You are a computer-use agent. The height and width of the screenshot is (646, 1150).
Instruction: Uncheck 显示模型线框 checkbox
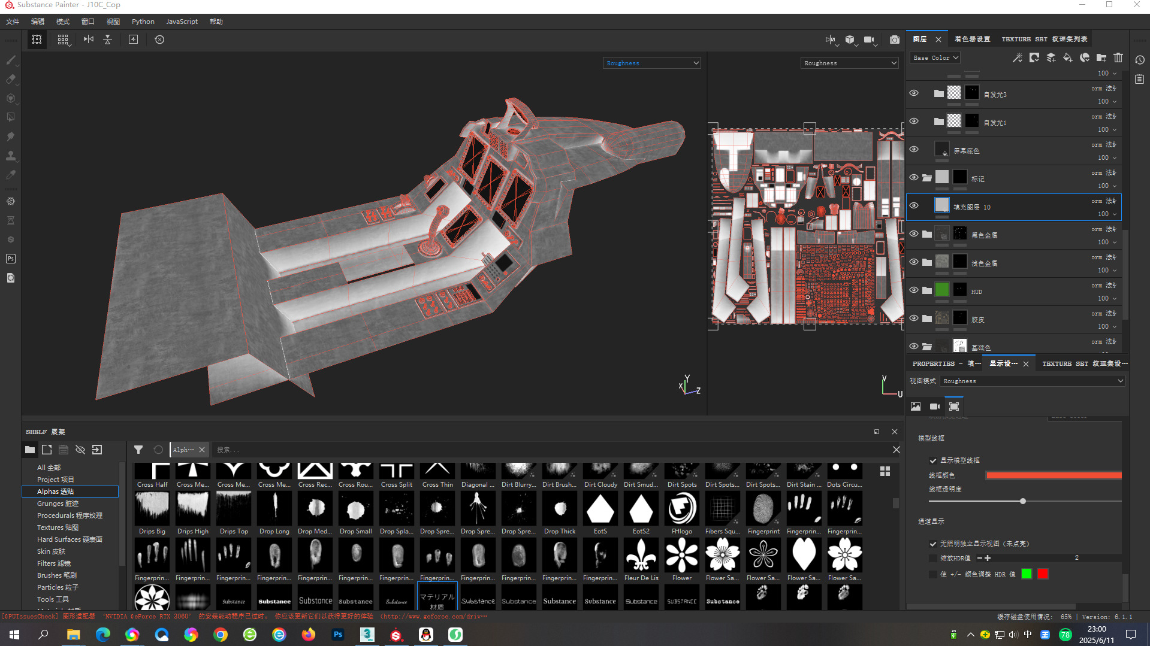pyautogui.click(x=933, y=460)
